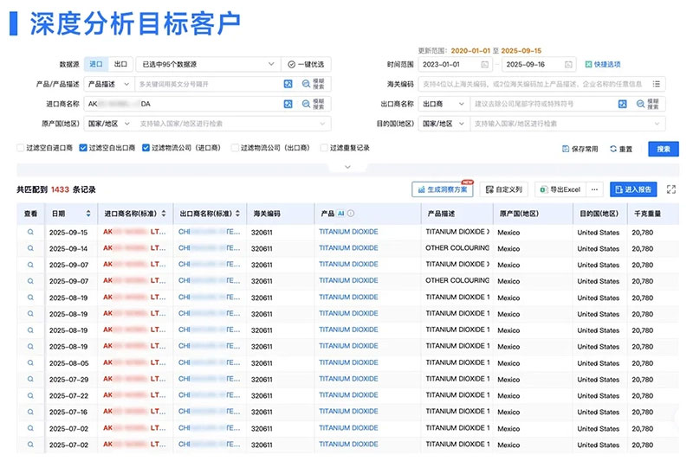Click exporter name link in 2025-09-14 row
Image resolution: width=693 pixels, height=461 pixels.
209,248
